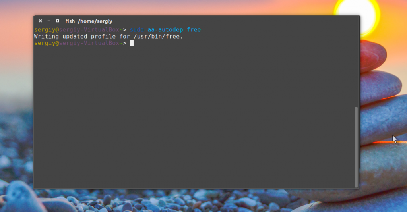
Task: Click "/home/sergiy" path in the title bar
Action: [x=95, y=21]
